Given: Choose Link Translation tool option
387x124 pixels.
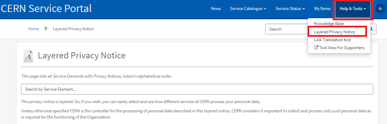Looking at the screenshot, I should tap(332, 40).
